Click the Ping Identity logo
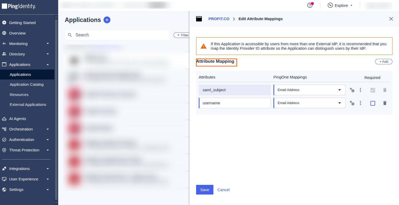This screenshot has height=205, width=399. tap(19, 6)
